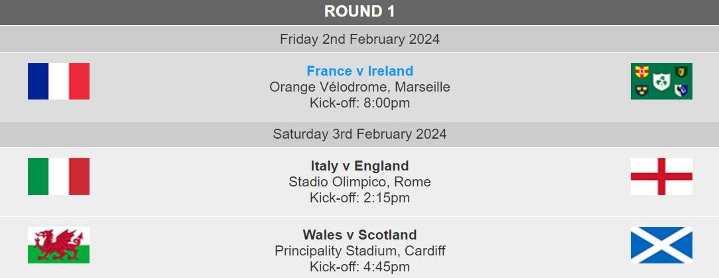Click the Scotland saltire flag
The width and height of the screenshot is (719, 278).
661,245
